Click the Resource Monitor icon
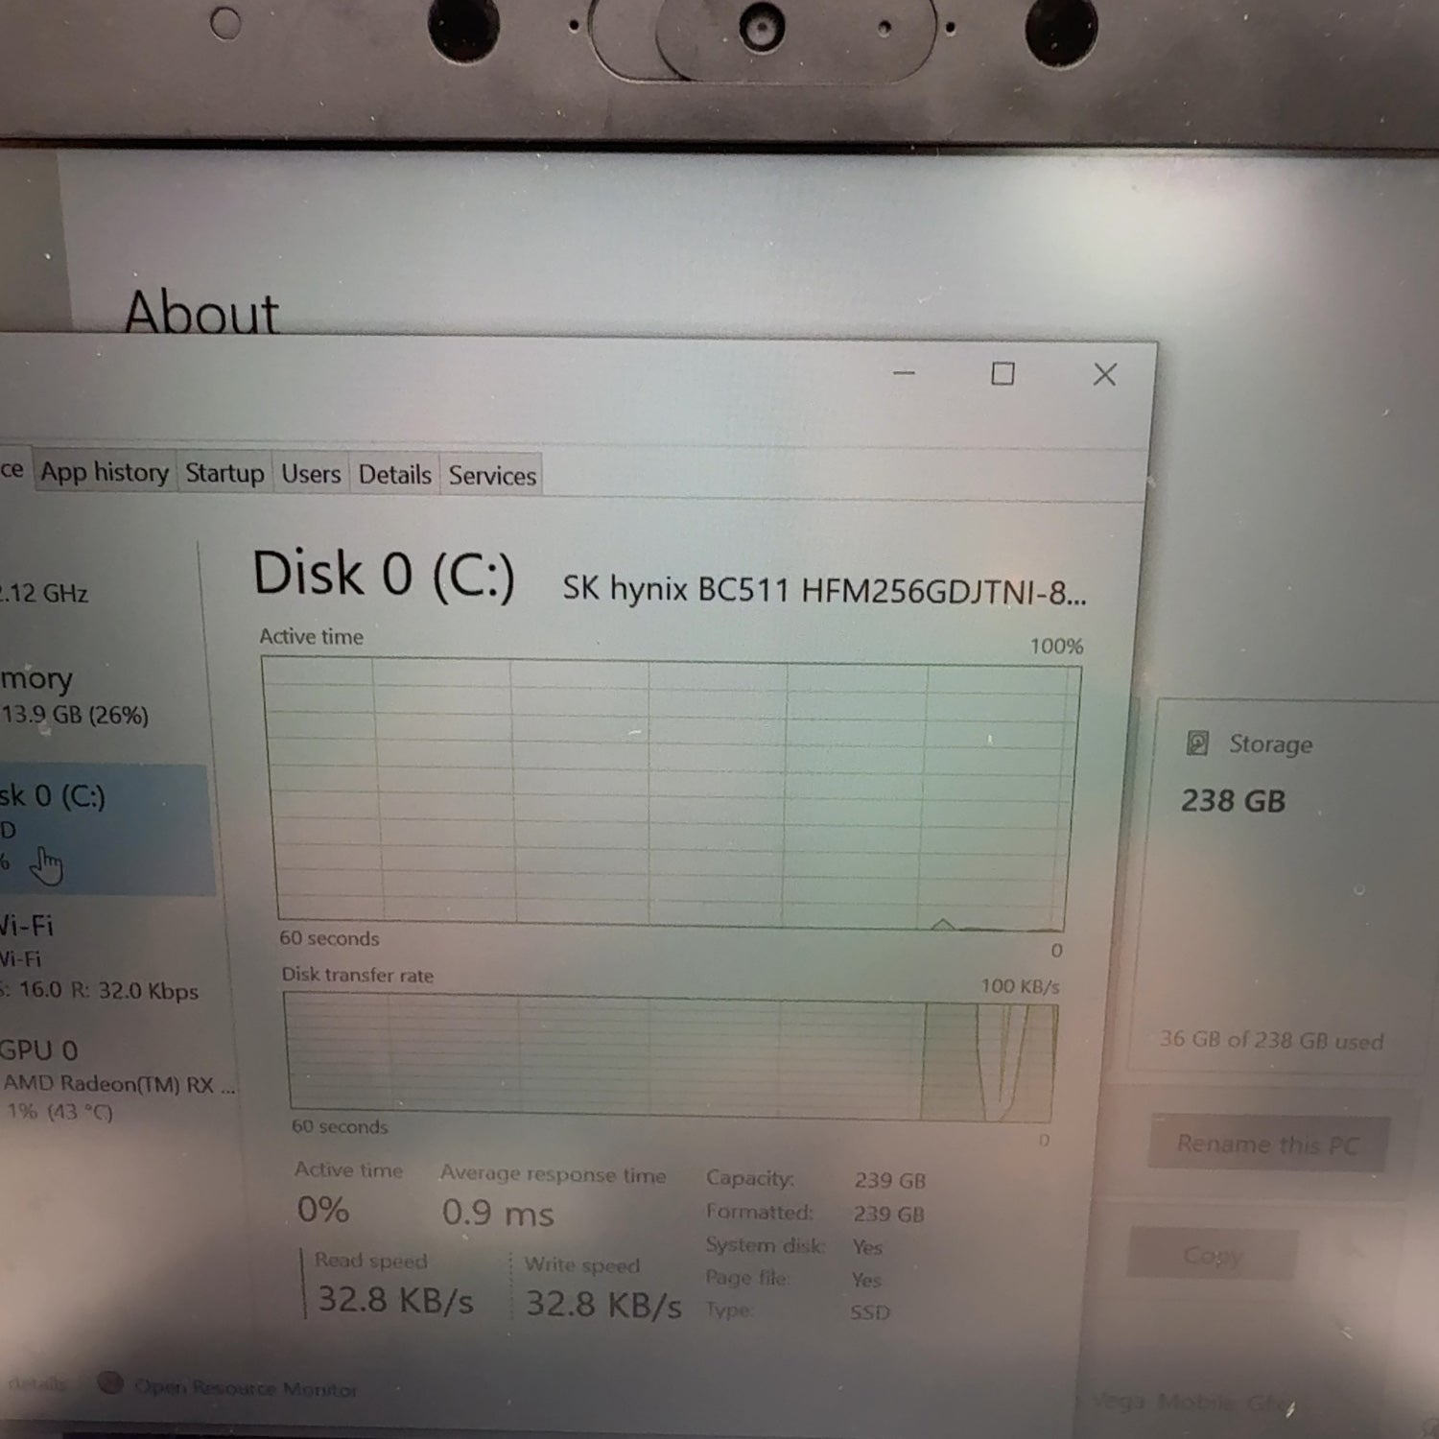This screenshot has width=1439, height=1439. coord(111,1382)
